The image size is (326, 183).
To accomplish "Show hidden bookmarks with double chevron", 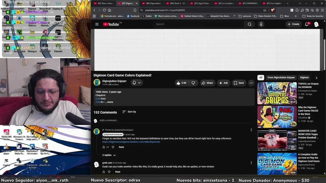I will tap(296, 16).
